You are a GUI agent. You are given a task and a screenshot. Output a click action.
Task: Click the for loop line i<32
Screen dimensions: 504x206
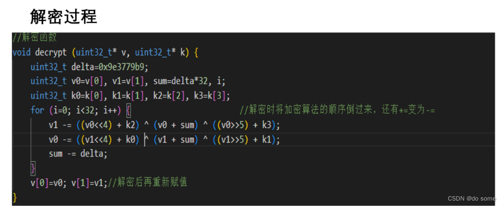pyautogui.click(x=81, y=110)
